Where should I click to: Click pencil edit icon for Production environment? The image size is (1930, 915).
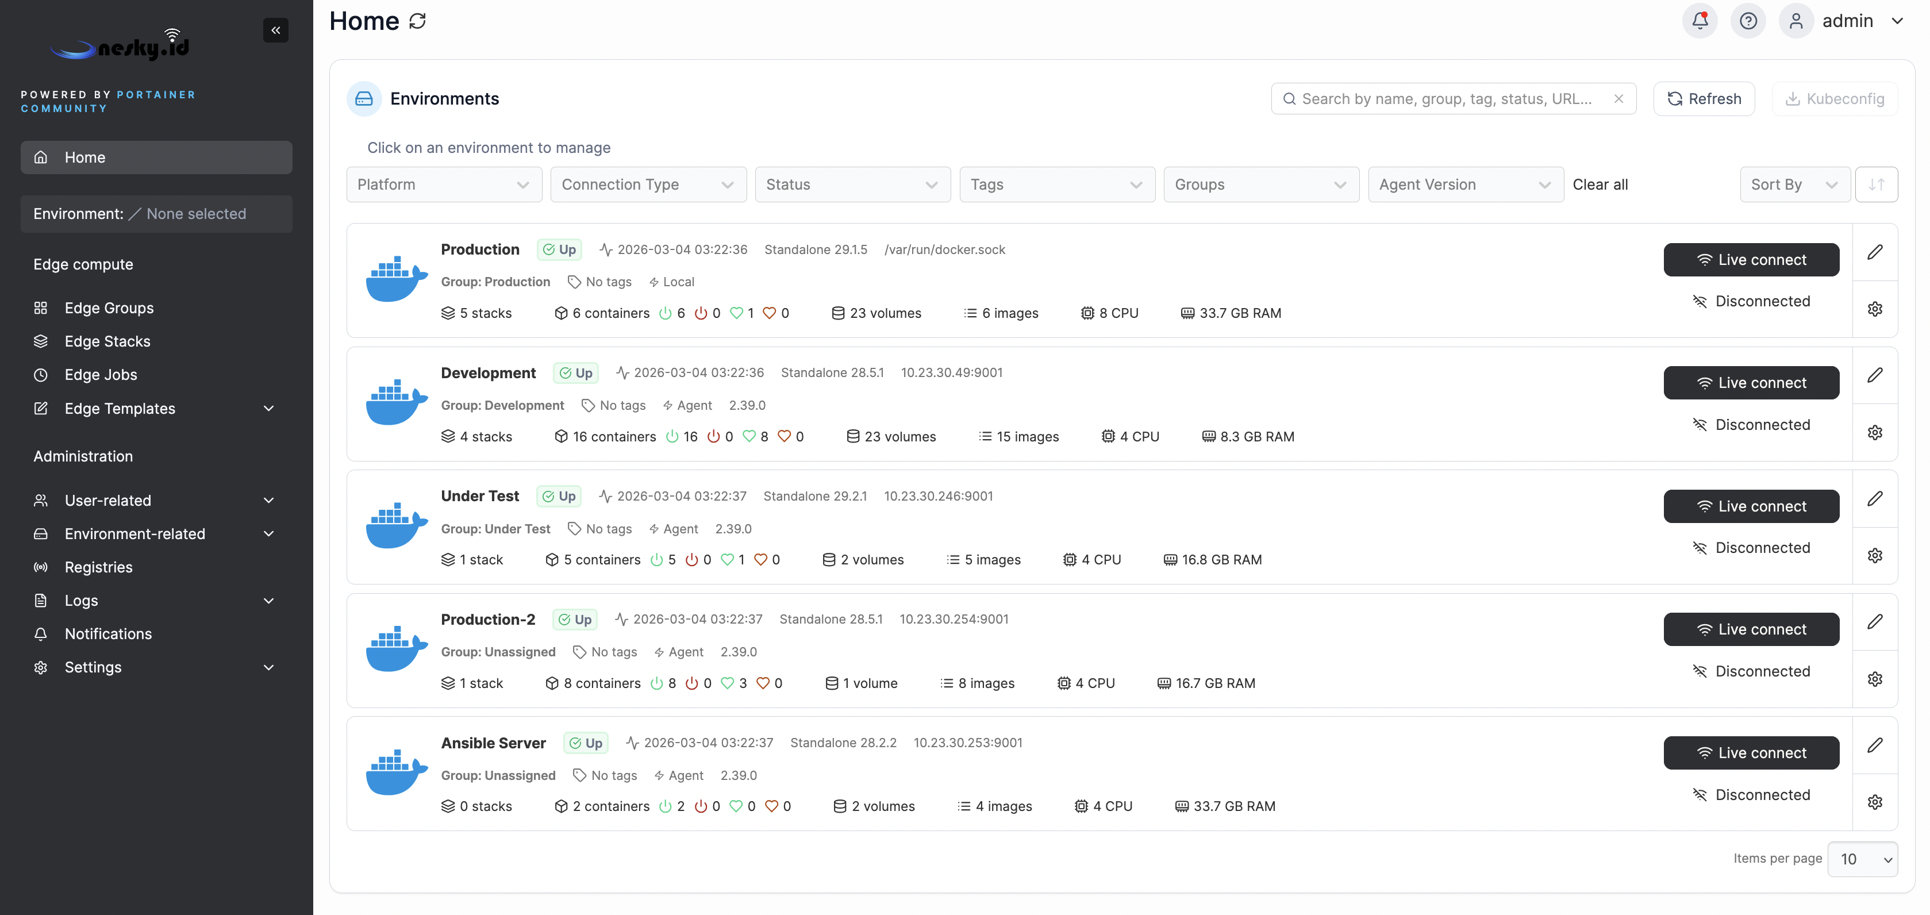pos(1875,252)
